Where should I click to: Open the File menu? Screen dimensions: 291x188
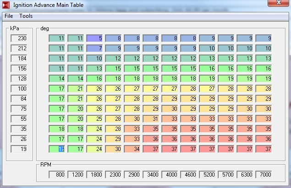click(9, 16)
